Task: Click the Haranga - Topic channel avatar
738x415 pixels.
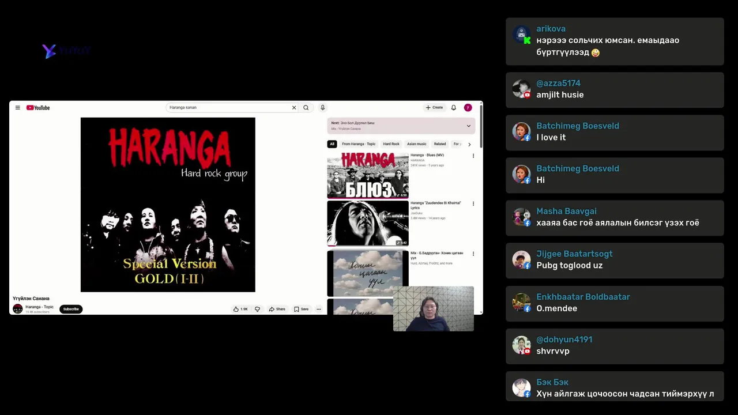Action: point(18,309)
